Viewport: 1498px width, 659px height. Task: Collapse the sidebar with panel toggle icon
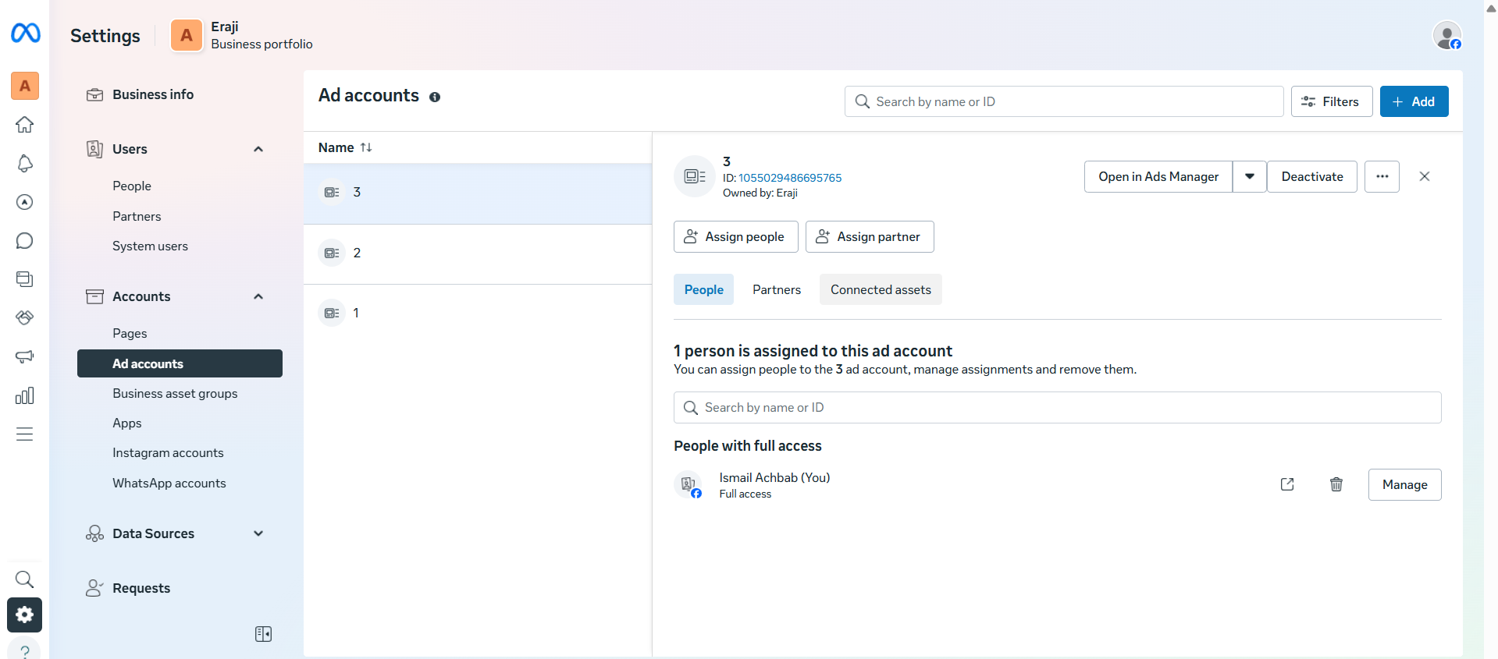263,634
